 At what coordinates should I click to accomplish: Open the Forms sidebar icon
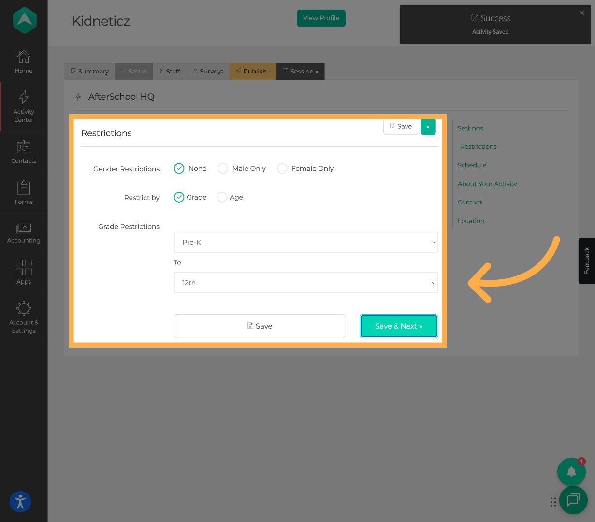(24, 193)
